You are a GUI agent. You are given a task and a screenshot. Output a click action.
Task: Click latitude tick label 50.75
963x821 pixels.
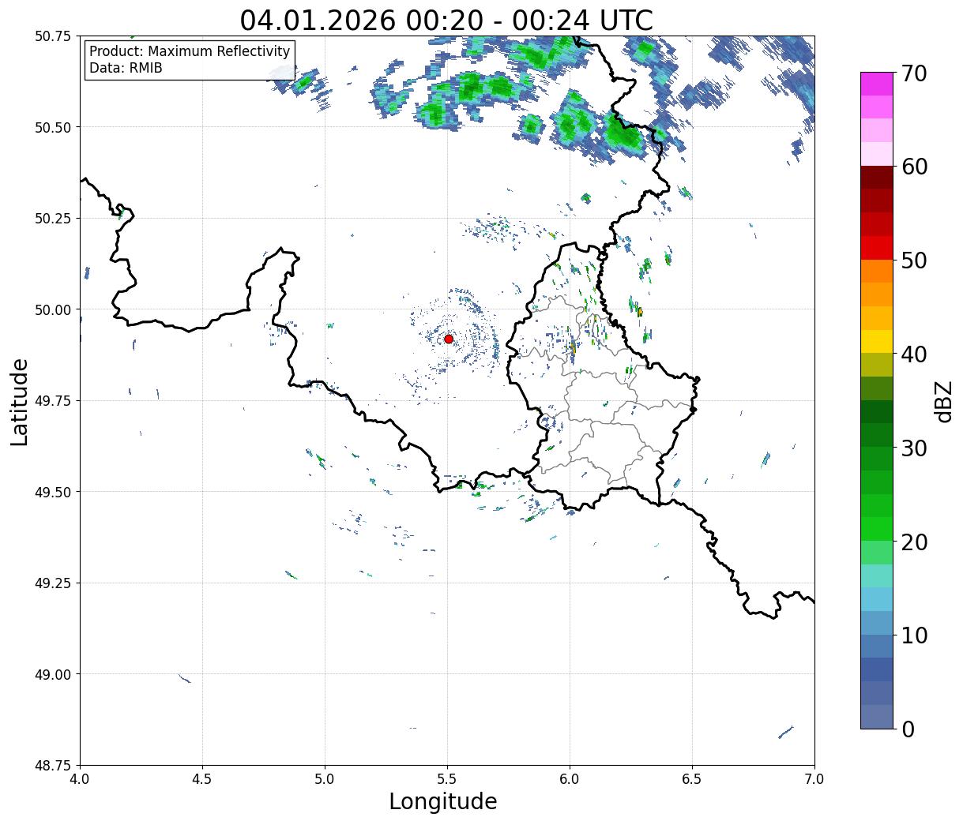click(52, 36)
